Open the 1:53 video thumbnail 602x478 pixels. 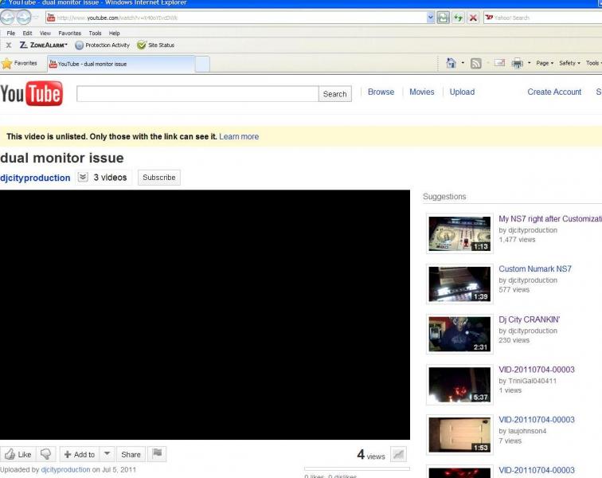459,434
